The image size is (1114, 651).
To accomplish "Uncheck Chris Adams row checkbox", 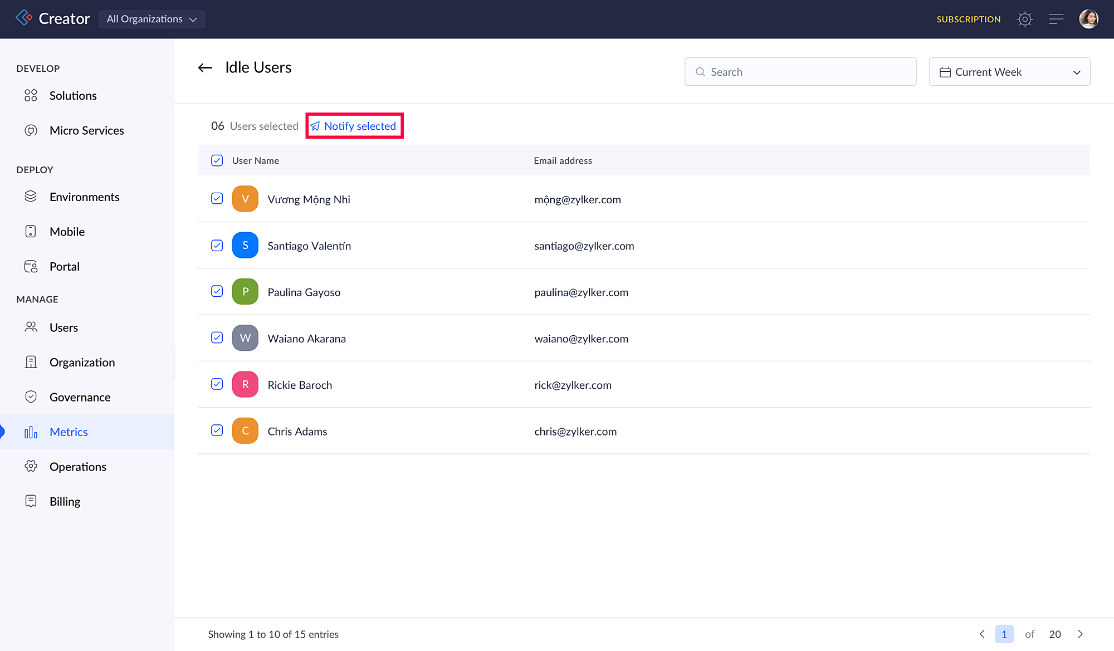I will pyautogui.click(x=217, y=431).
